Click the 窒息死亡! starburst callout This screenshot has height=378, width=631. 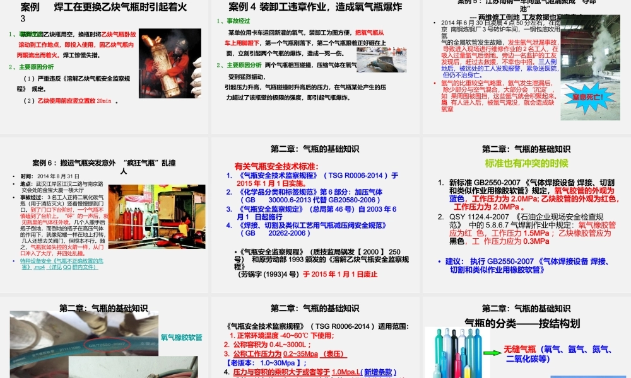pos(588,97)
